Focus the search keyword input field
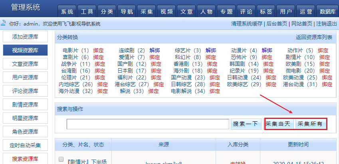The width and height of the screenshot is (339, 164). [x=148, y=124]
